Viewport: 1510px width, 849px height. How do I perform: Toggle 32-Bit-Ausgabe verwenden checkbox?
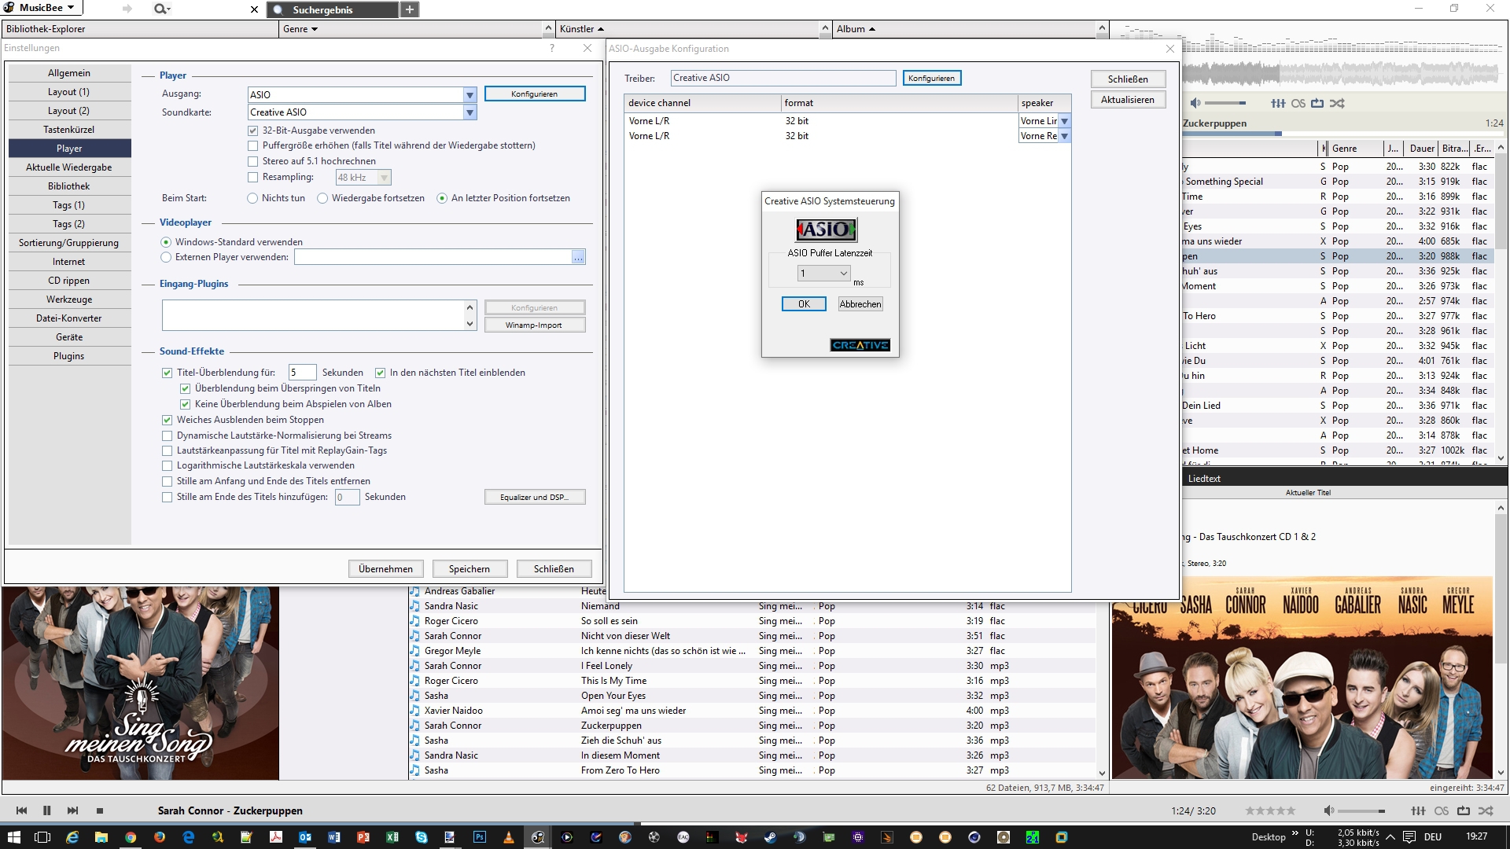[x=252, y=130]
